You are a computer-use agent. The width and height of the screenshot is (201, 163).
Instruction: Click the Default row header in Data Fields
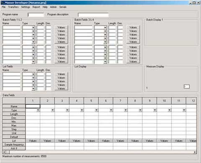pyautogui.click(x=14, y=137)
